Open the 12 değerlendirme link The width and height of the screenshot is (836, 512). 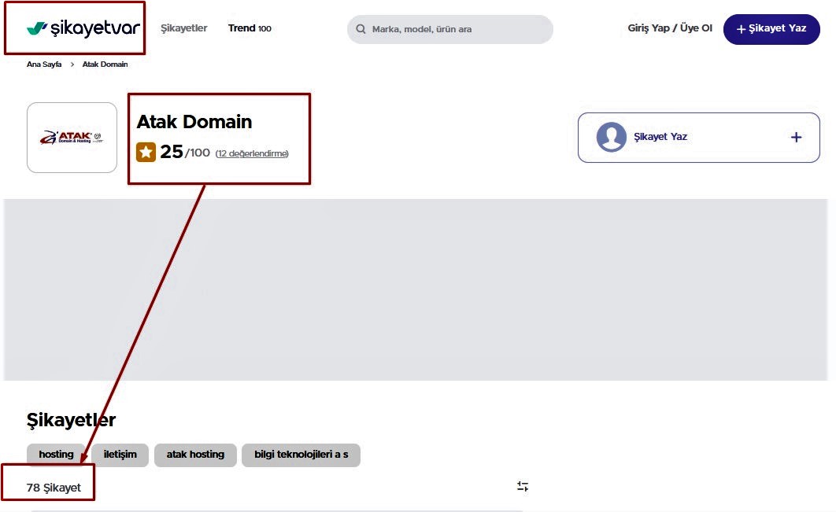point(252,153)
